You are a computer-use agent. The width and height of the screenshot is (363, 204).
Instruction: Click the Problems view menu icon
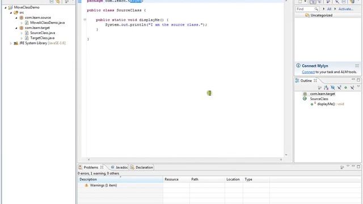[x=348, y=166]
